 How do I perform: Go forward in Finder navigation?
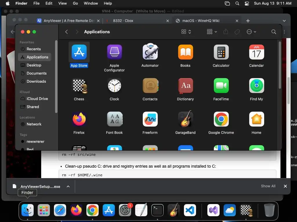point(77,32)
